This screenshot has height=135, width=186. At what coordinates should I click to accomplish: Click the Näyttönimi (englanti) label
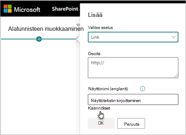coord(108,89)
